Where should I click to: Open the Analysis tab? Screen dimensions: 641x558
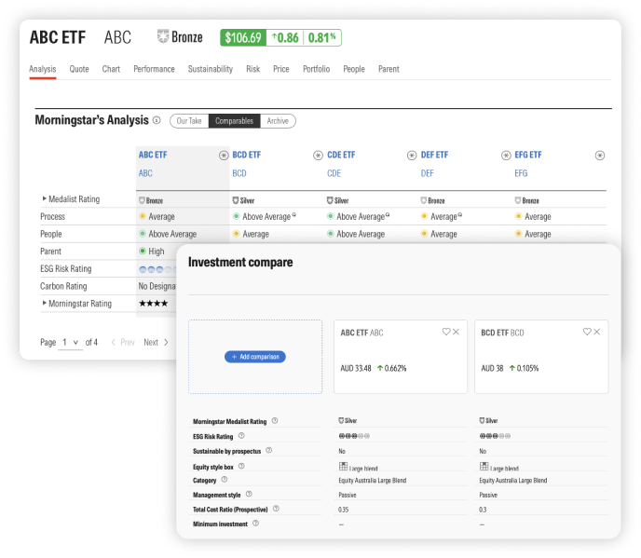pyautogui.click(x=43, y=69)
